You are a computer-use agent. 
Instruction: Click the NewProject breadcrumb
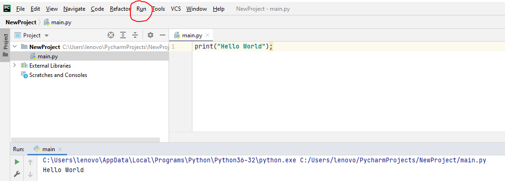(21, 22)
